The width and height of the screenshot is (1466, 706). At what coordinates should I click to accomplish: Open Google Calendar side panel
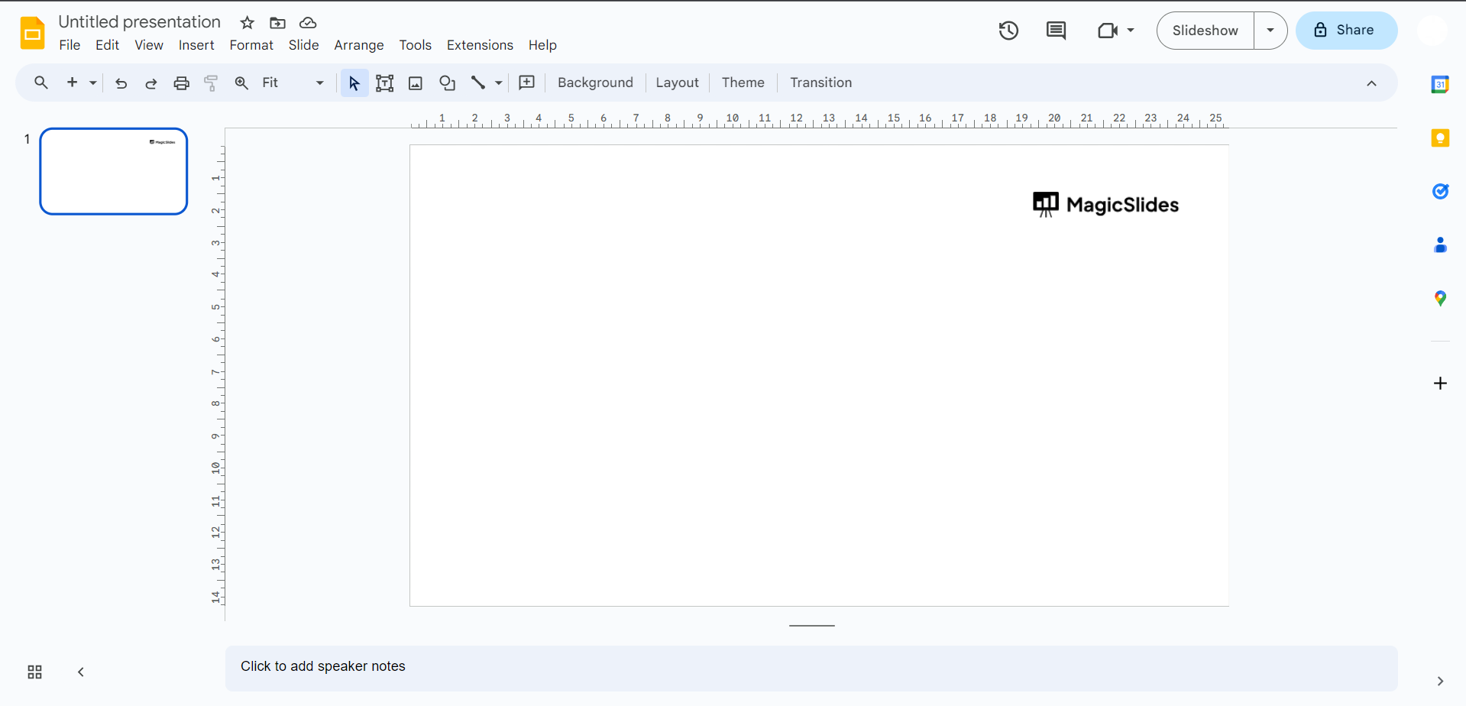[1440, 84]
